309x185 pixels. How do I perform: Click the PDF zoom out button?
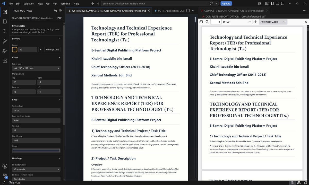(250, 22)
